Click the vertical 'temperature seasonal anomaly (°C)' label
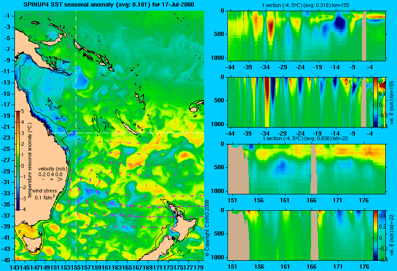The image size is (397, 271). point(30,160)
